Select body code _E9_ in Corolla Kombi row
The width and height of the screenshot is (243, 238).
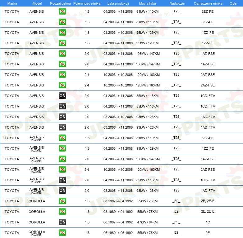coord(177,233)
